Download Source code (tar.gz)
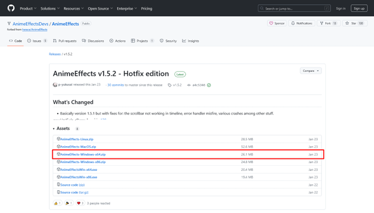 [x=74, y=192]
